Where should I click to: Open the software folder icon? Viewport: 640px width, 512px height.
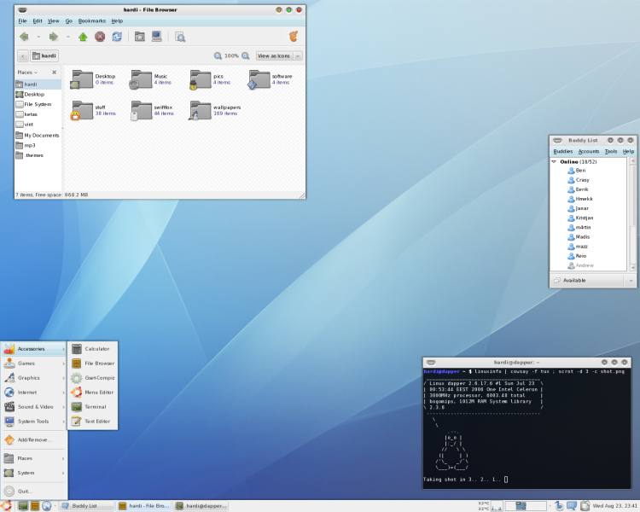[x=259, y=79]
